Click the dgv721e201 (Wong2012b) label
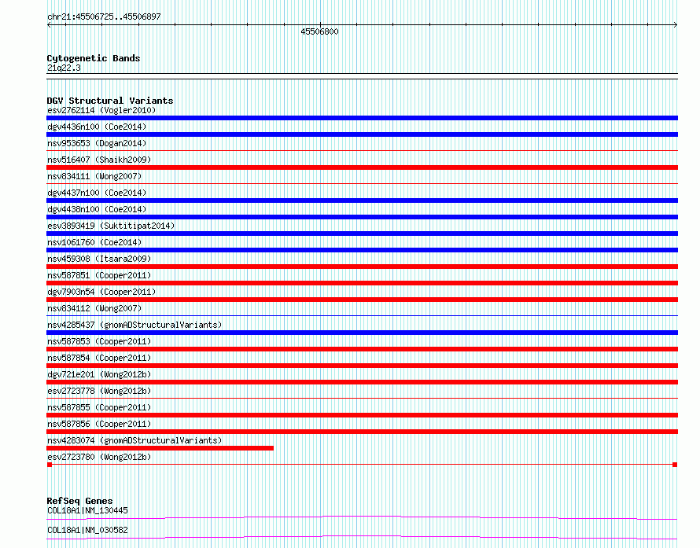Screen dimensions: 700x548 (x=99, y=374)
